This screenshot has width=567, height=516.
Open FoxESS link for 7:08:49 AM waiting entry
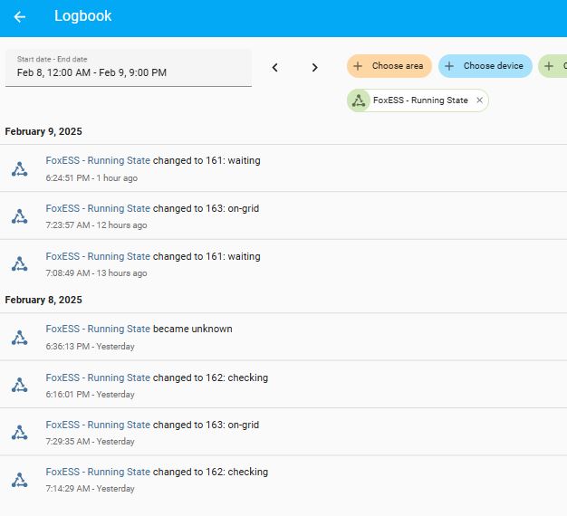98,256
